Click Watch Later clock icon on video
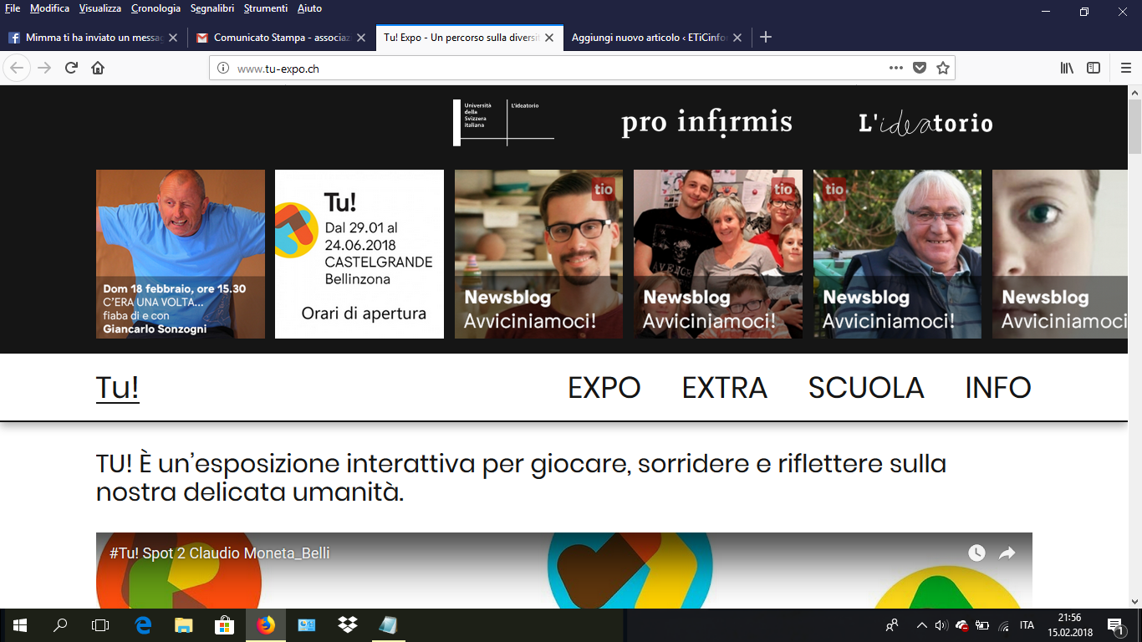Viewport: 1142px width, 642px height. pos(976,553)
